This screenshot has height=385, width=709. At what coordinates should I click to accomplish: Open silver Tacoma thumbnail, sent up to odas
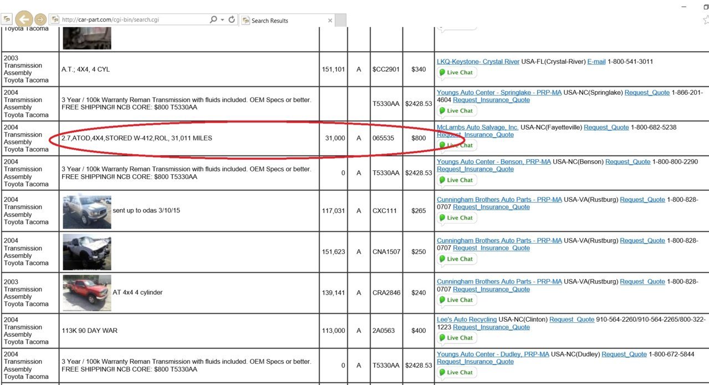click(87, 211)
